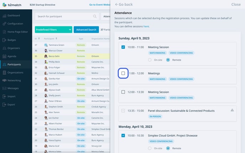Screen dimensions: 245x153
Task: Click the b2match logo
Action: 12,5
